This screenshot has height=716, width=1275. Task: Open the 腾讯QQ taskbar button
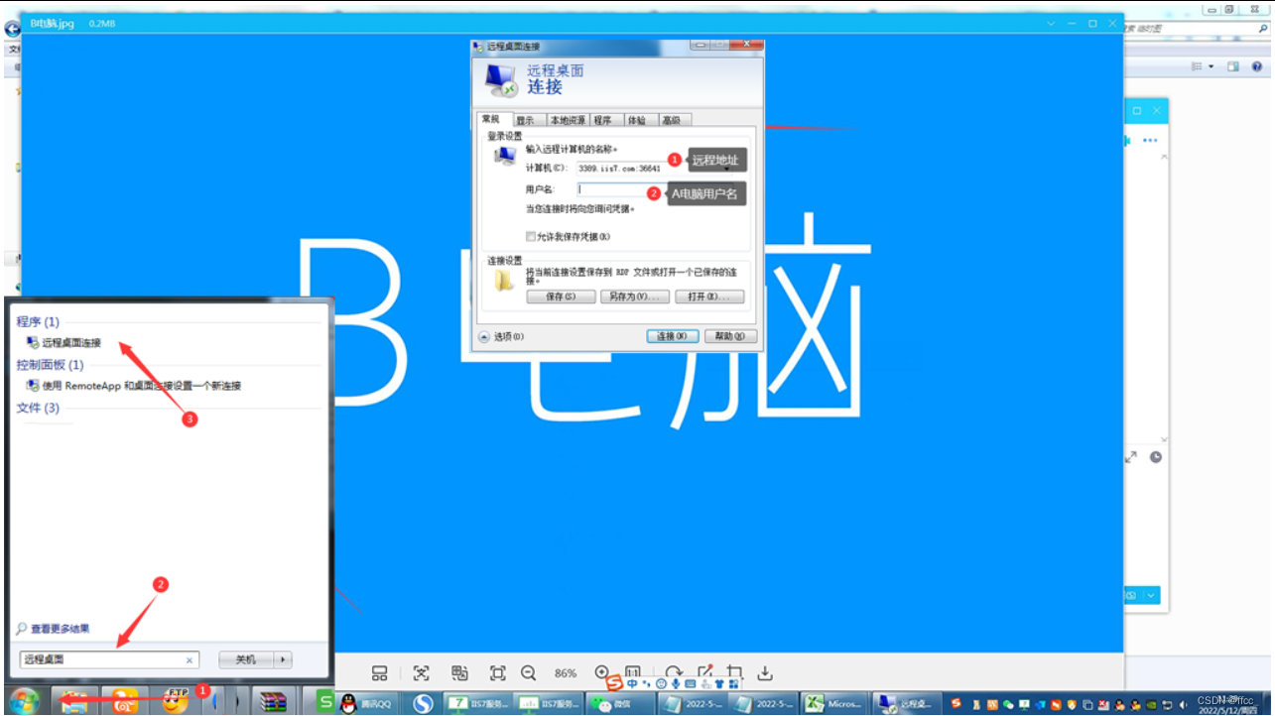(365, 703)
